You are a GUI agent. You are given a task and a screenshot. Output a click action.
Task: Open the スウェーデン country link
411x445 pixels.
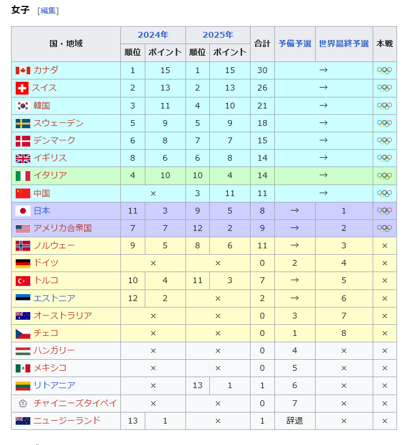(x=58, y=123)
